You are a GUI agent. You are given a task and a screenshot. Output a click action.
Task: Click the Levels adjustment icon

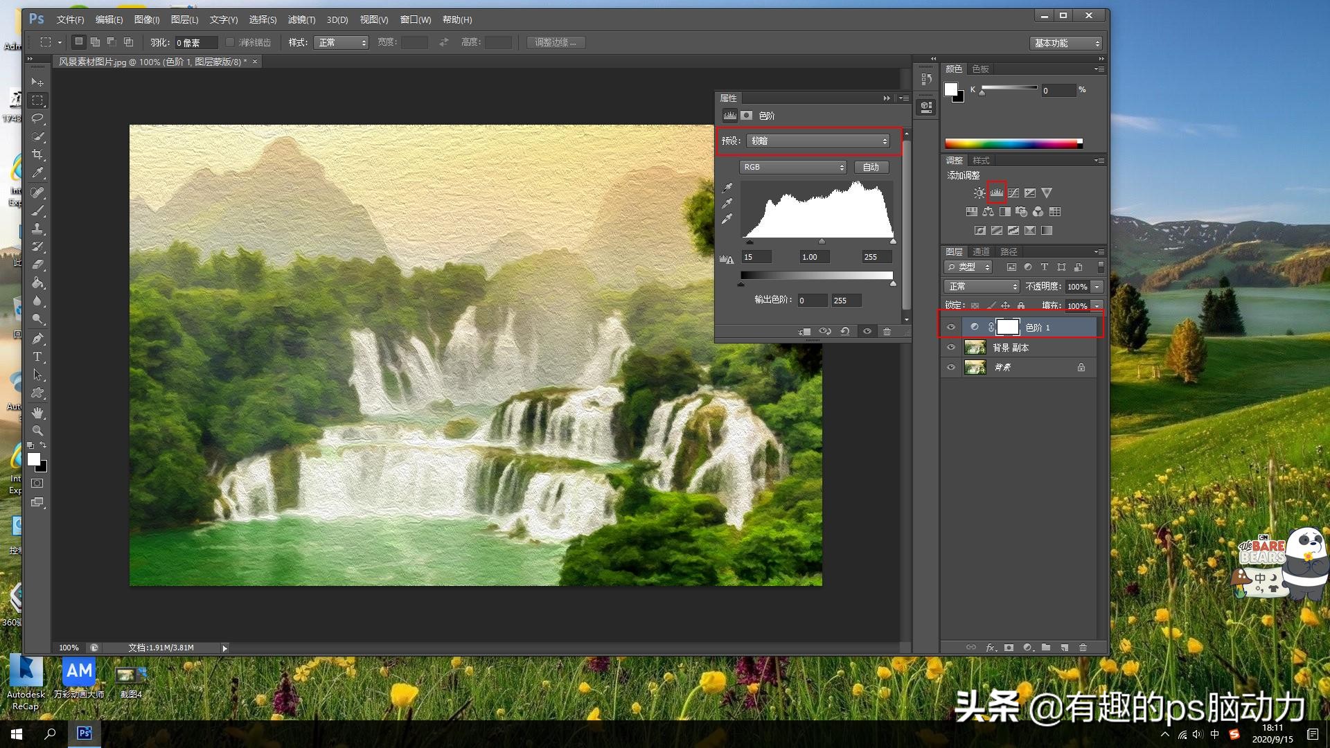click(996, 193)
